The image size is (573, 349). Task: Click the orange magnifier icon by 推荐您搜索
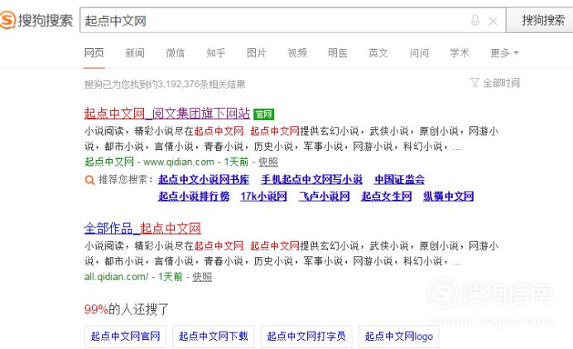click(89, 180)
